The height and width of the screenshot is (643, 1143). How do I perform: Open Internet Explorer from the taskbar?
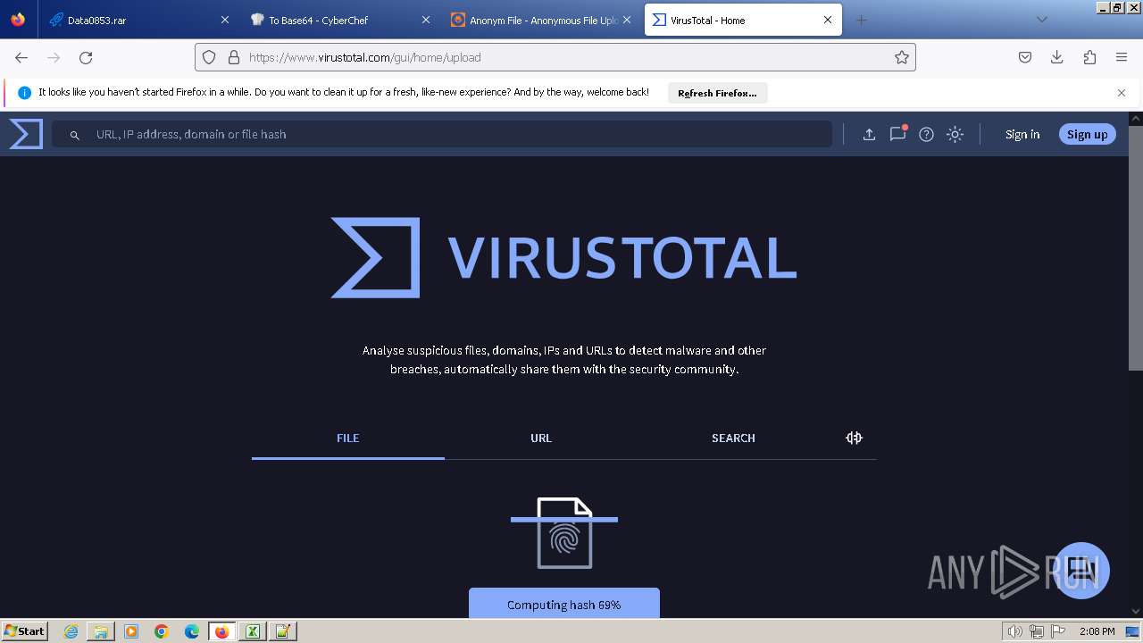(x=71, y=631)
